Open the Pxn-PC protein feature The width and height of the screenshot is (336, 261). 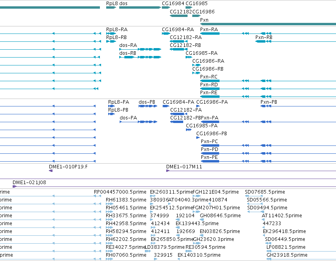tap(268, 145)
